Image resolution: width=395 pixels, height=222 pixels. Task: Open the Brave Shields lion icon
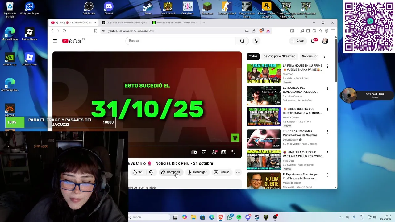click(x=261, y=31)
